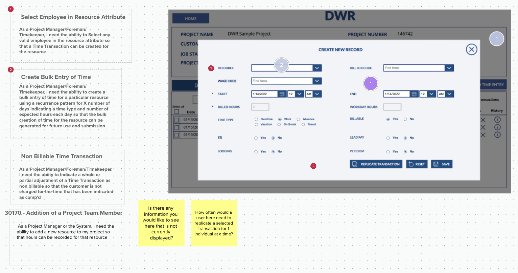This screenshot has width=518, height=273.
Task: Set PER DIEM to Yes
Action: 388,152
